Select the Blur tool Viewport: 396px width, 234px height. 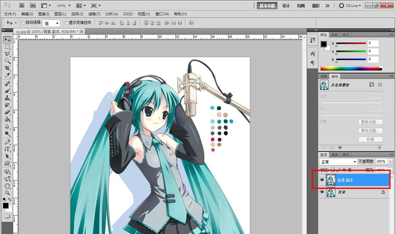[x=7, y=126]
